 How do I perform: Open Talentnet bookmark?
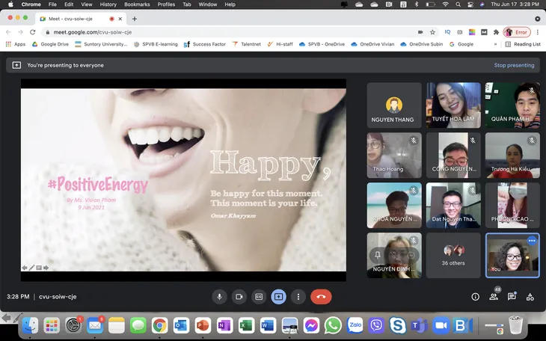click(x=247, y=44)
